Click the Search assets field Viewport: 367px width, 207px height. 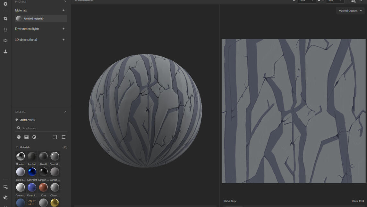42,128
